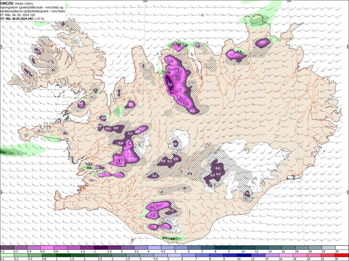Click the dark teal snow swatch between 8 and 9
Image resolution: width=349 pixels, height=261 pixels.
tap(221, 248)
